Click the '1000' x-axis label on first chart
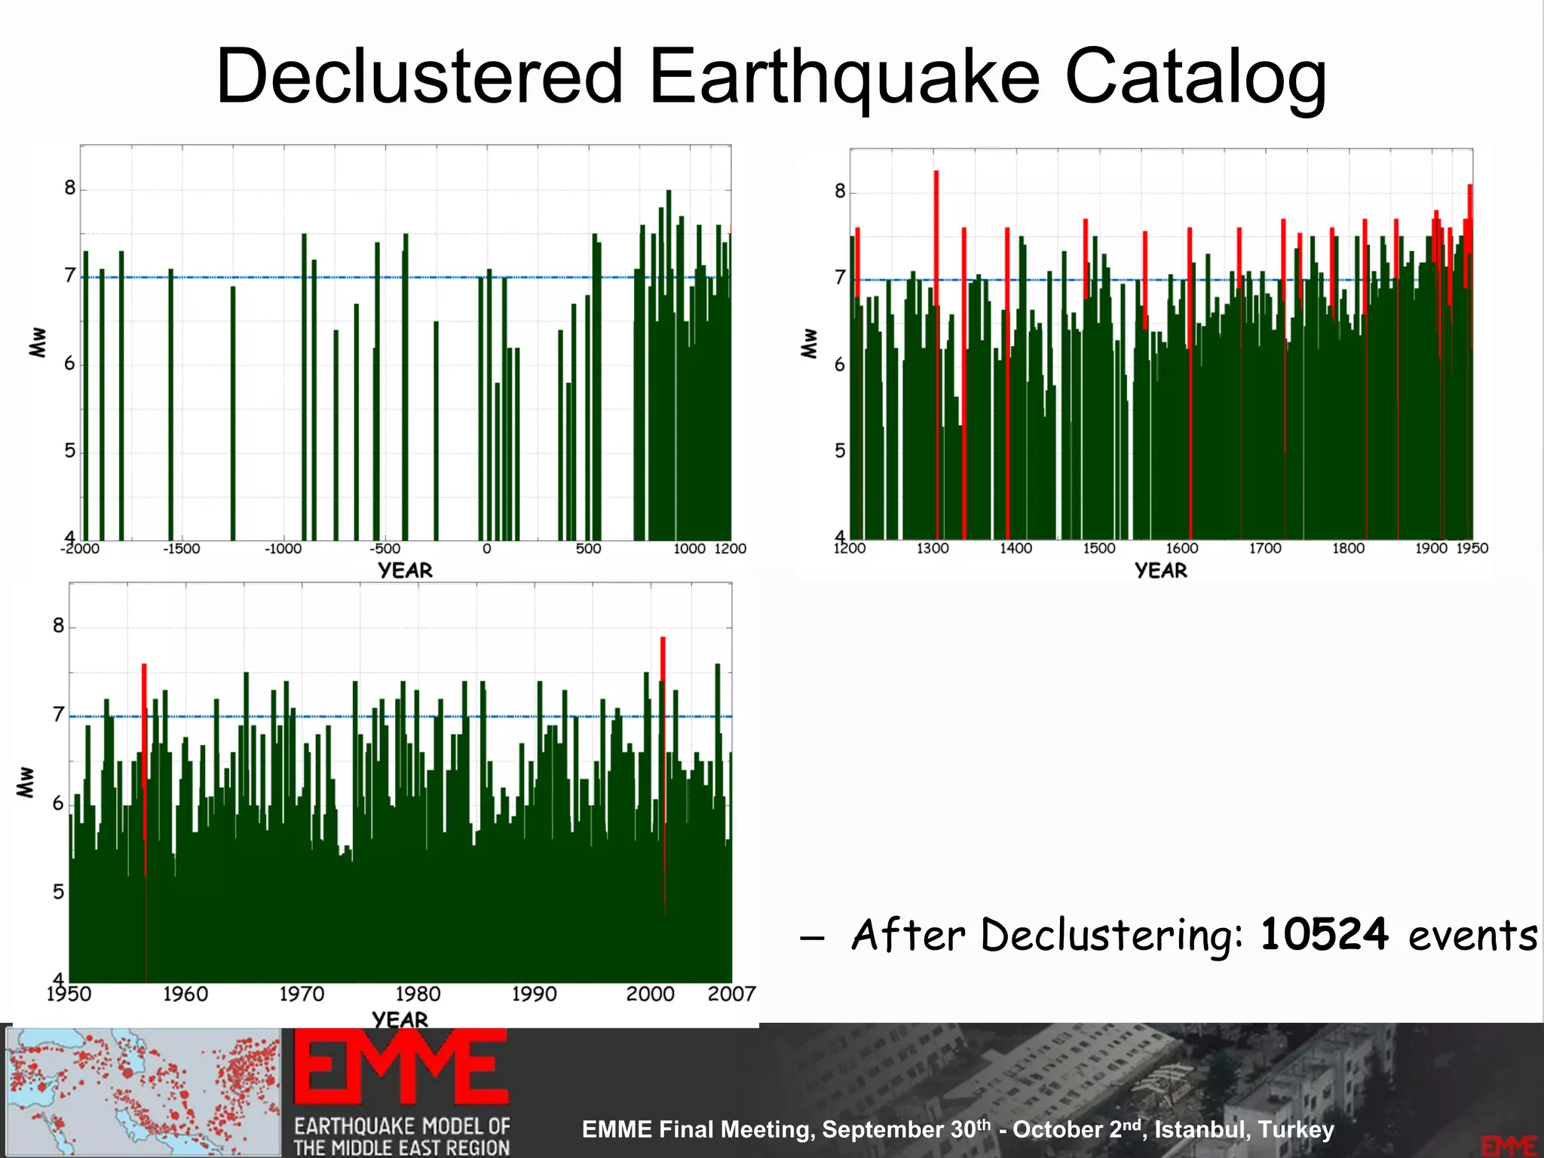The width and height of the screenshot is (1544, 1158). pos(689,549)
